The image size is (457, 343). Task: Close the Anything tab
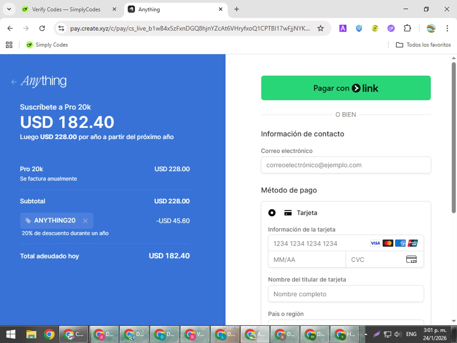221,9
